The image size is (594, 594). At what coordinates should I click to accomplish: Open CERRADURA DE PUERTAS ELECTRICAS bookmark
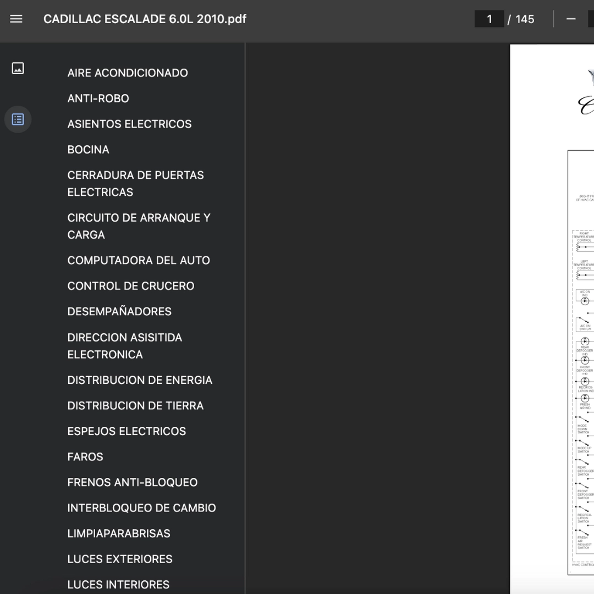click(x=136, y=184)
